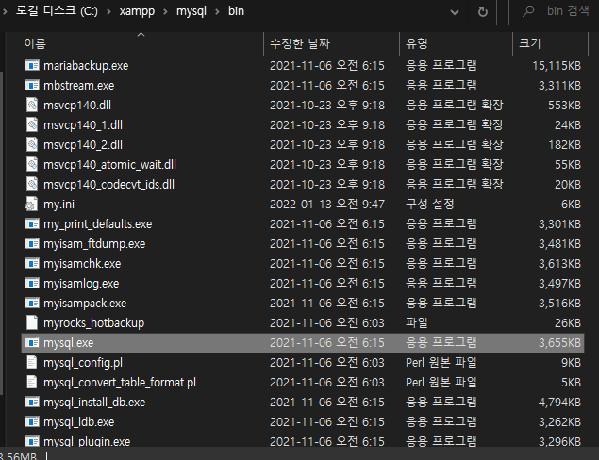The height and width of the screenshot is (460, 599).
Task: Click the myisamchk.exe icon
Action: 32,264
